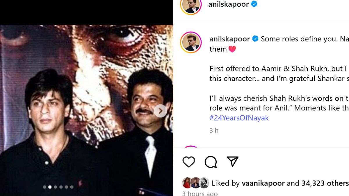Jump to first carousel dot indicator
The image size is (349, 196).
click(x=44, y=187)
